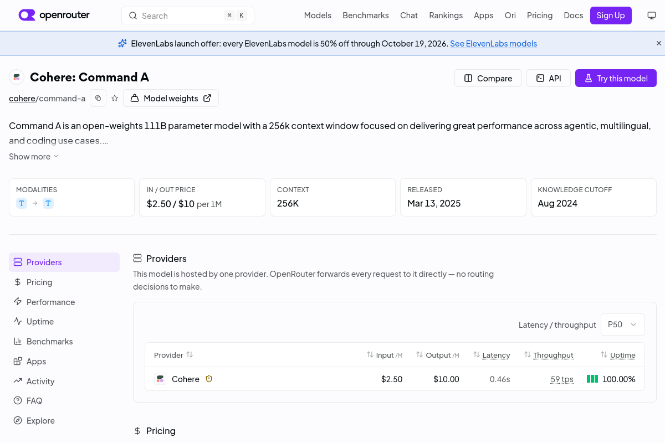Click the Cohere provider logo in table

coord(160,379)
